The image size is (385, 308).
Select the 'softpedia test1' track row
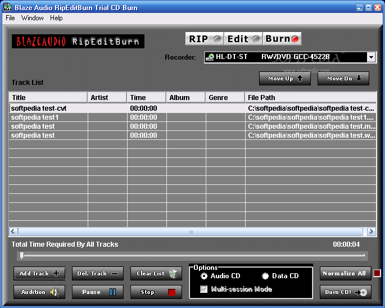point(192,117)
